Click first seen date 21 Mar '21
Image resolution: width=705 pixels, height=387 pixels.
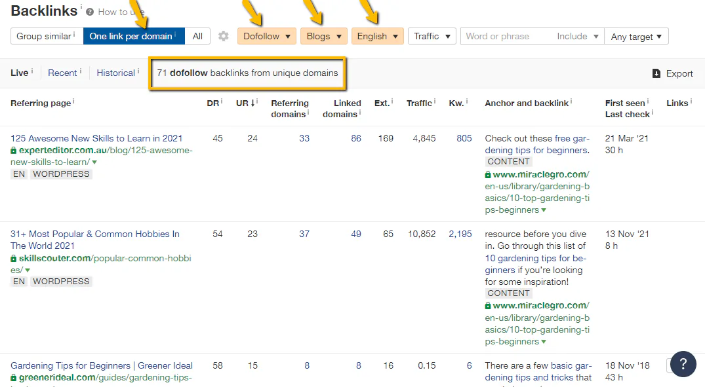click(627, 138)
